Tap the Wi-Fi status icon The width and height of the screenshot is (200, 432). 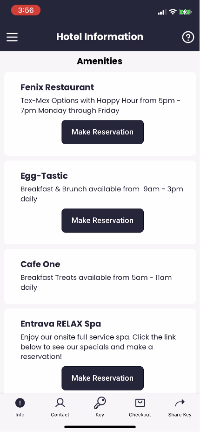pyautogui.click(x=173, y=12)
